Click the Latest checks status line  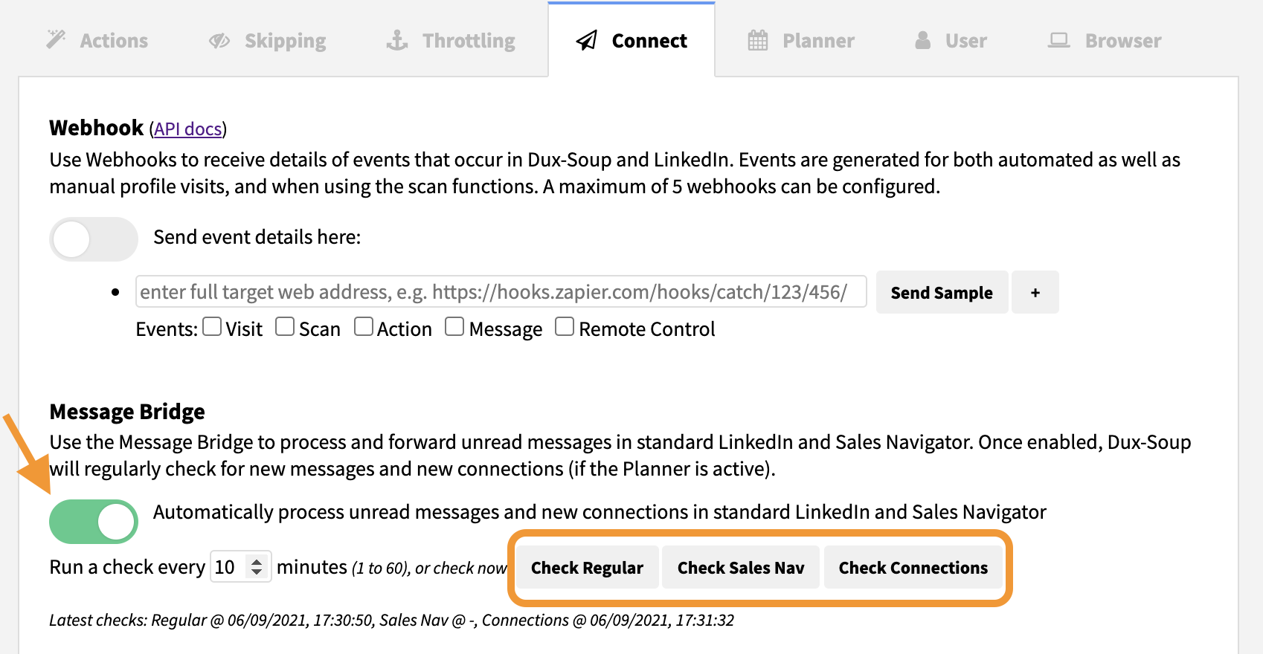391,620
